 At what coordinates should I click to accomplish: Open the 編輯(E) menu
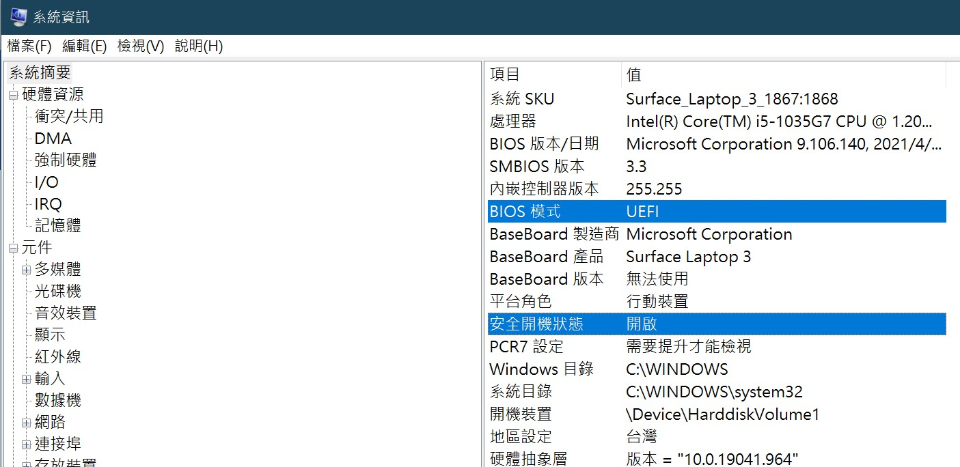click(x=85, y=46)
